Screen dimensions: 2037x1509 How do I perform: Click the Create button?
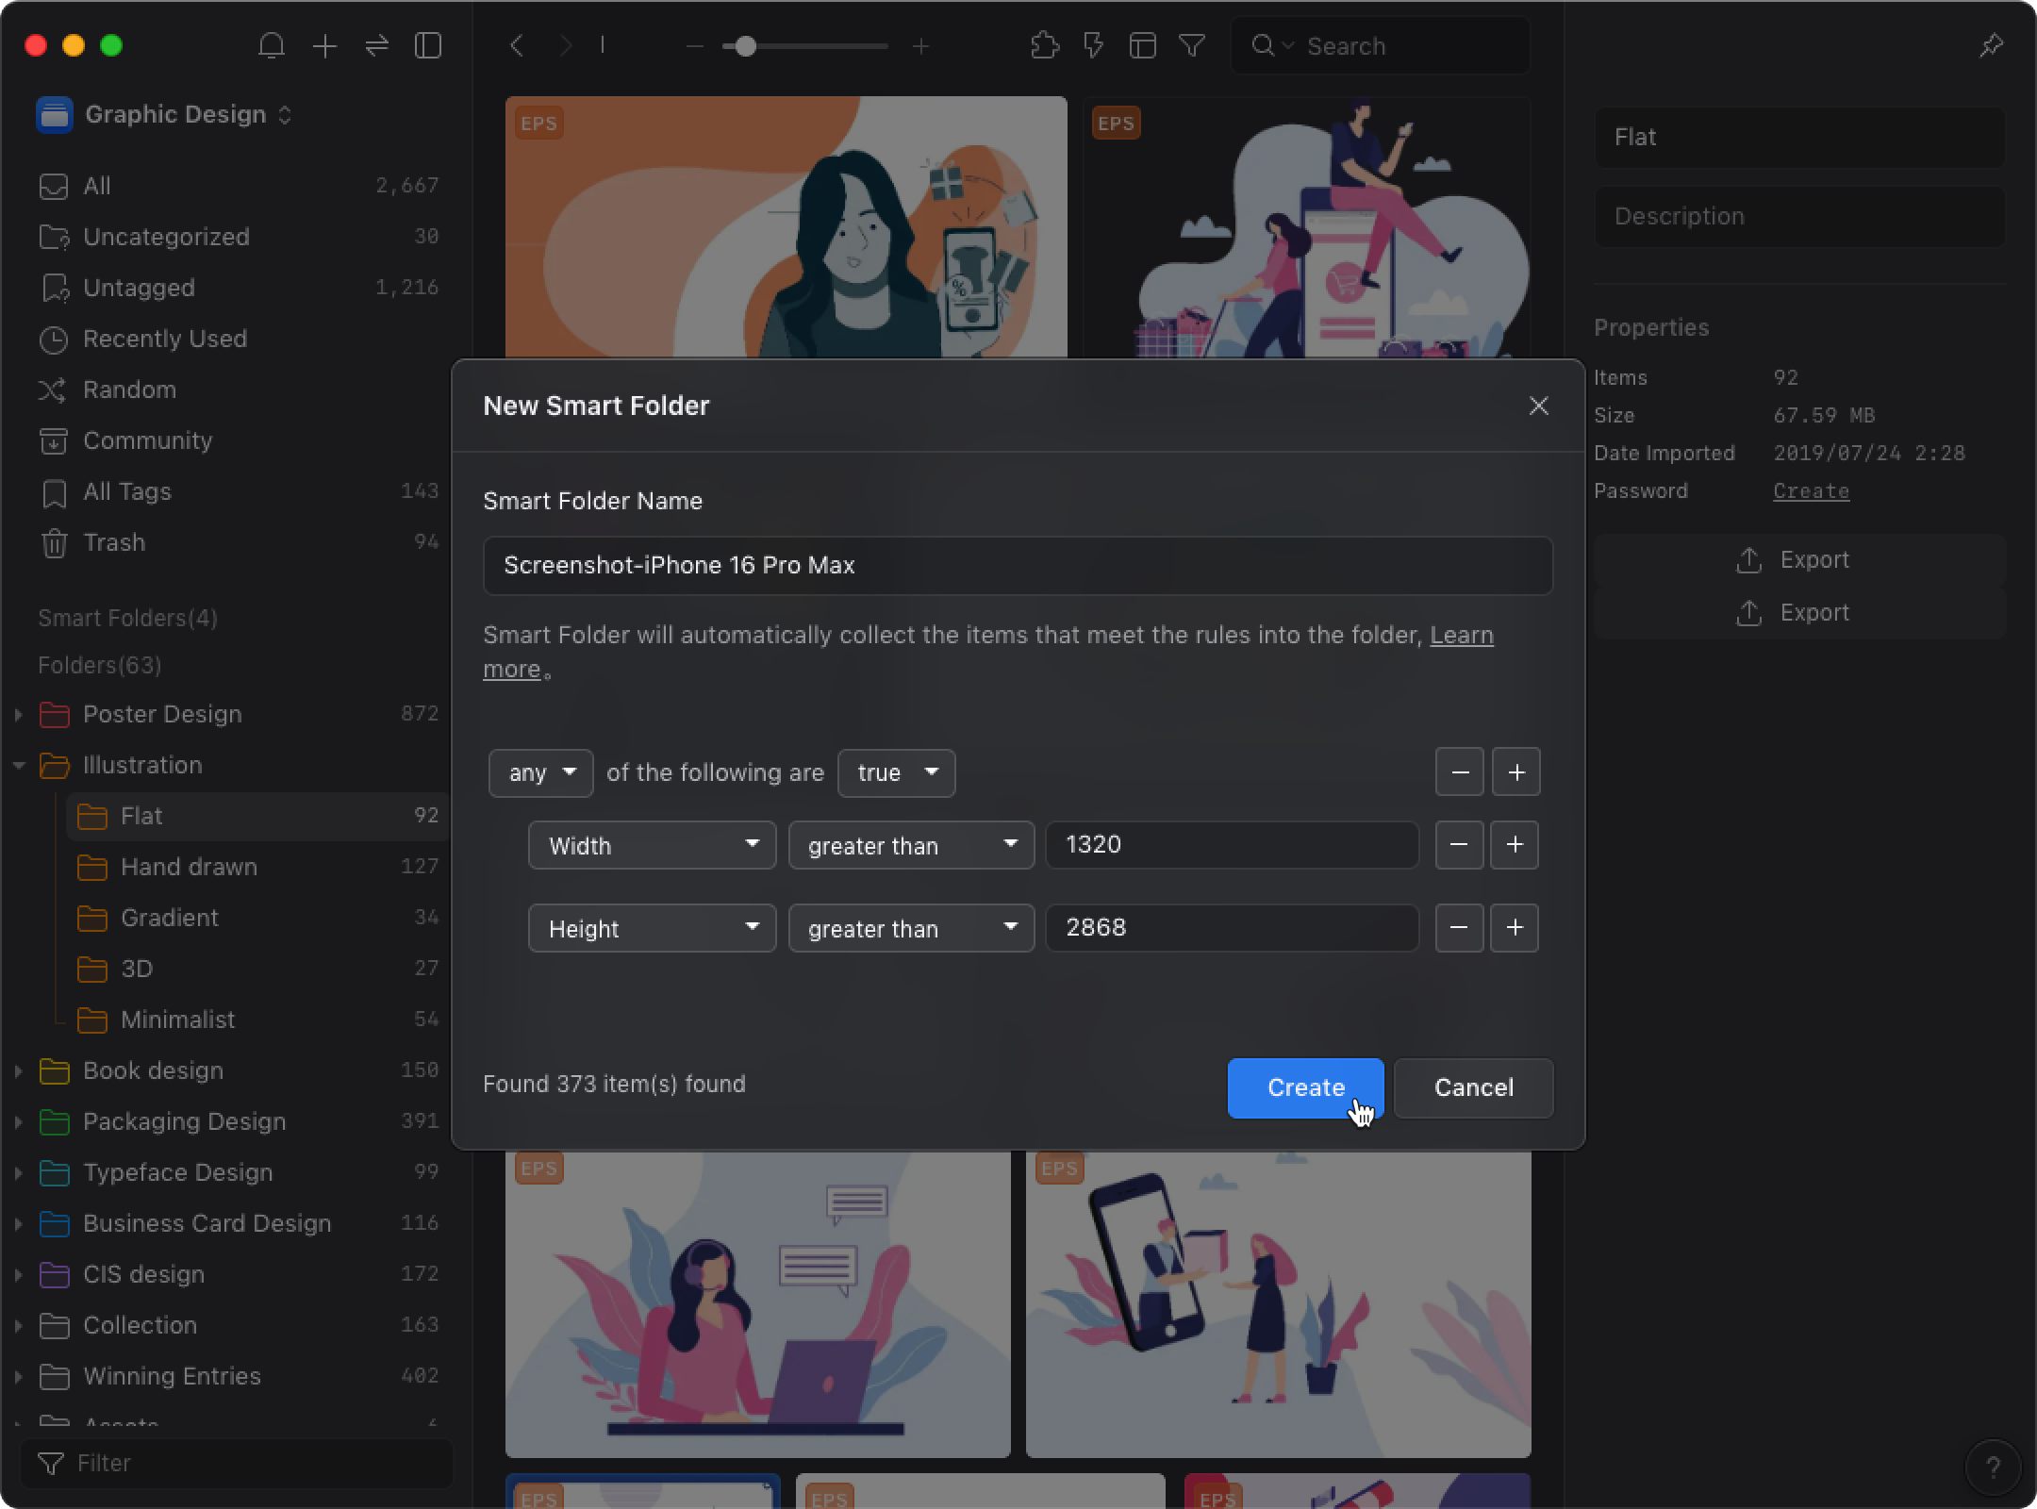[x=1304, y=1087]
